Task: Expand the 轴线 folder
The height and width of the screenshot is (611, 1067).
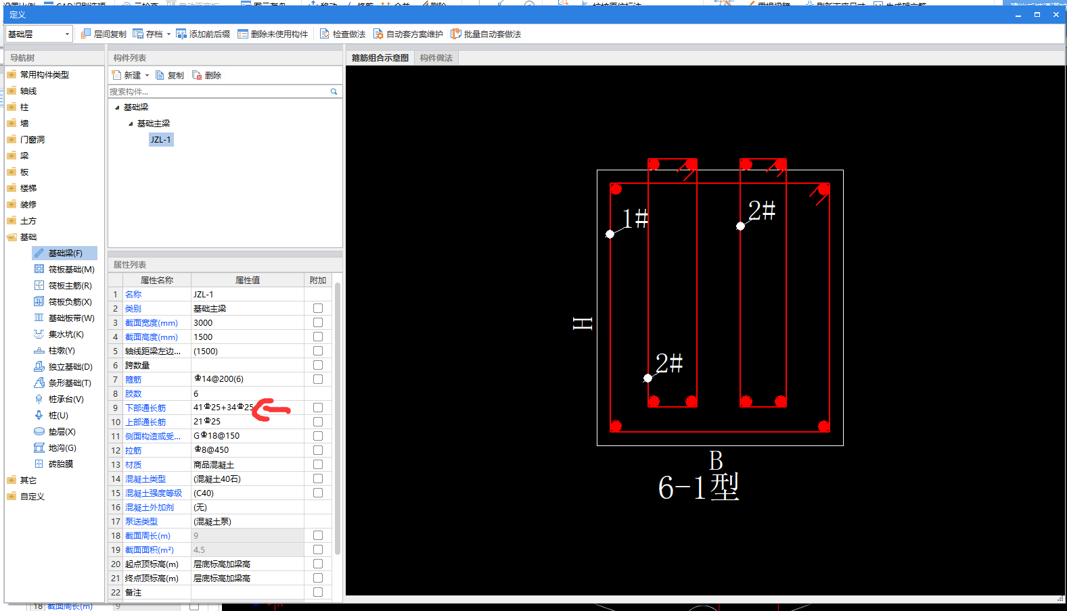Action: click(x=12, y=91)
